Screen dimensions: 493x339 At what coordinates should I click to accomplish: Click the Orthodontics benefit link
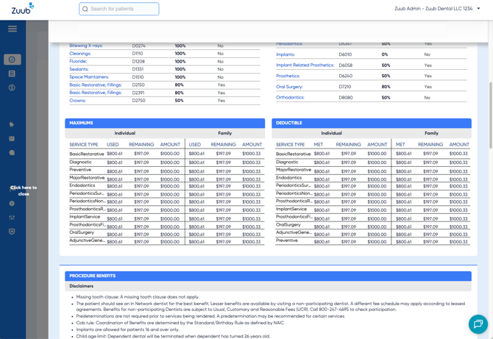tap(290, 98)
